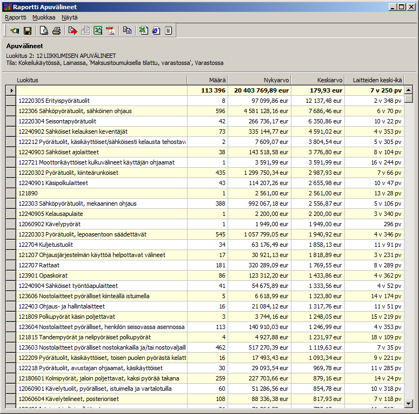Select row header of 12240901 Käsipolkulaitteet

(x=11, y=183)
